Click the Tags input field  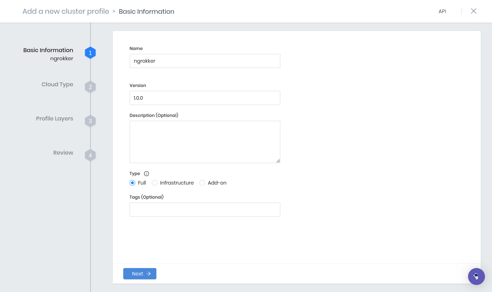click(205, 209)
